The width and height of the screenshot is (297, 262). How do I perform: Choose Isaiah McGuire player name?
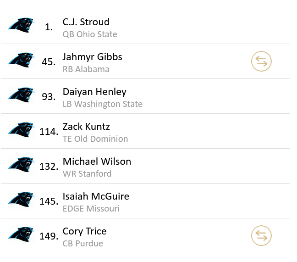tap(96, 196)
